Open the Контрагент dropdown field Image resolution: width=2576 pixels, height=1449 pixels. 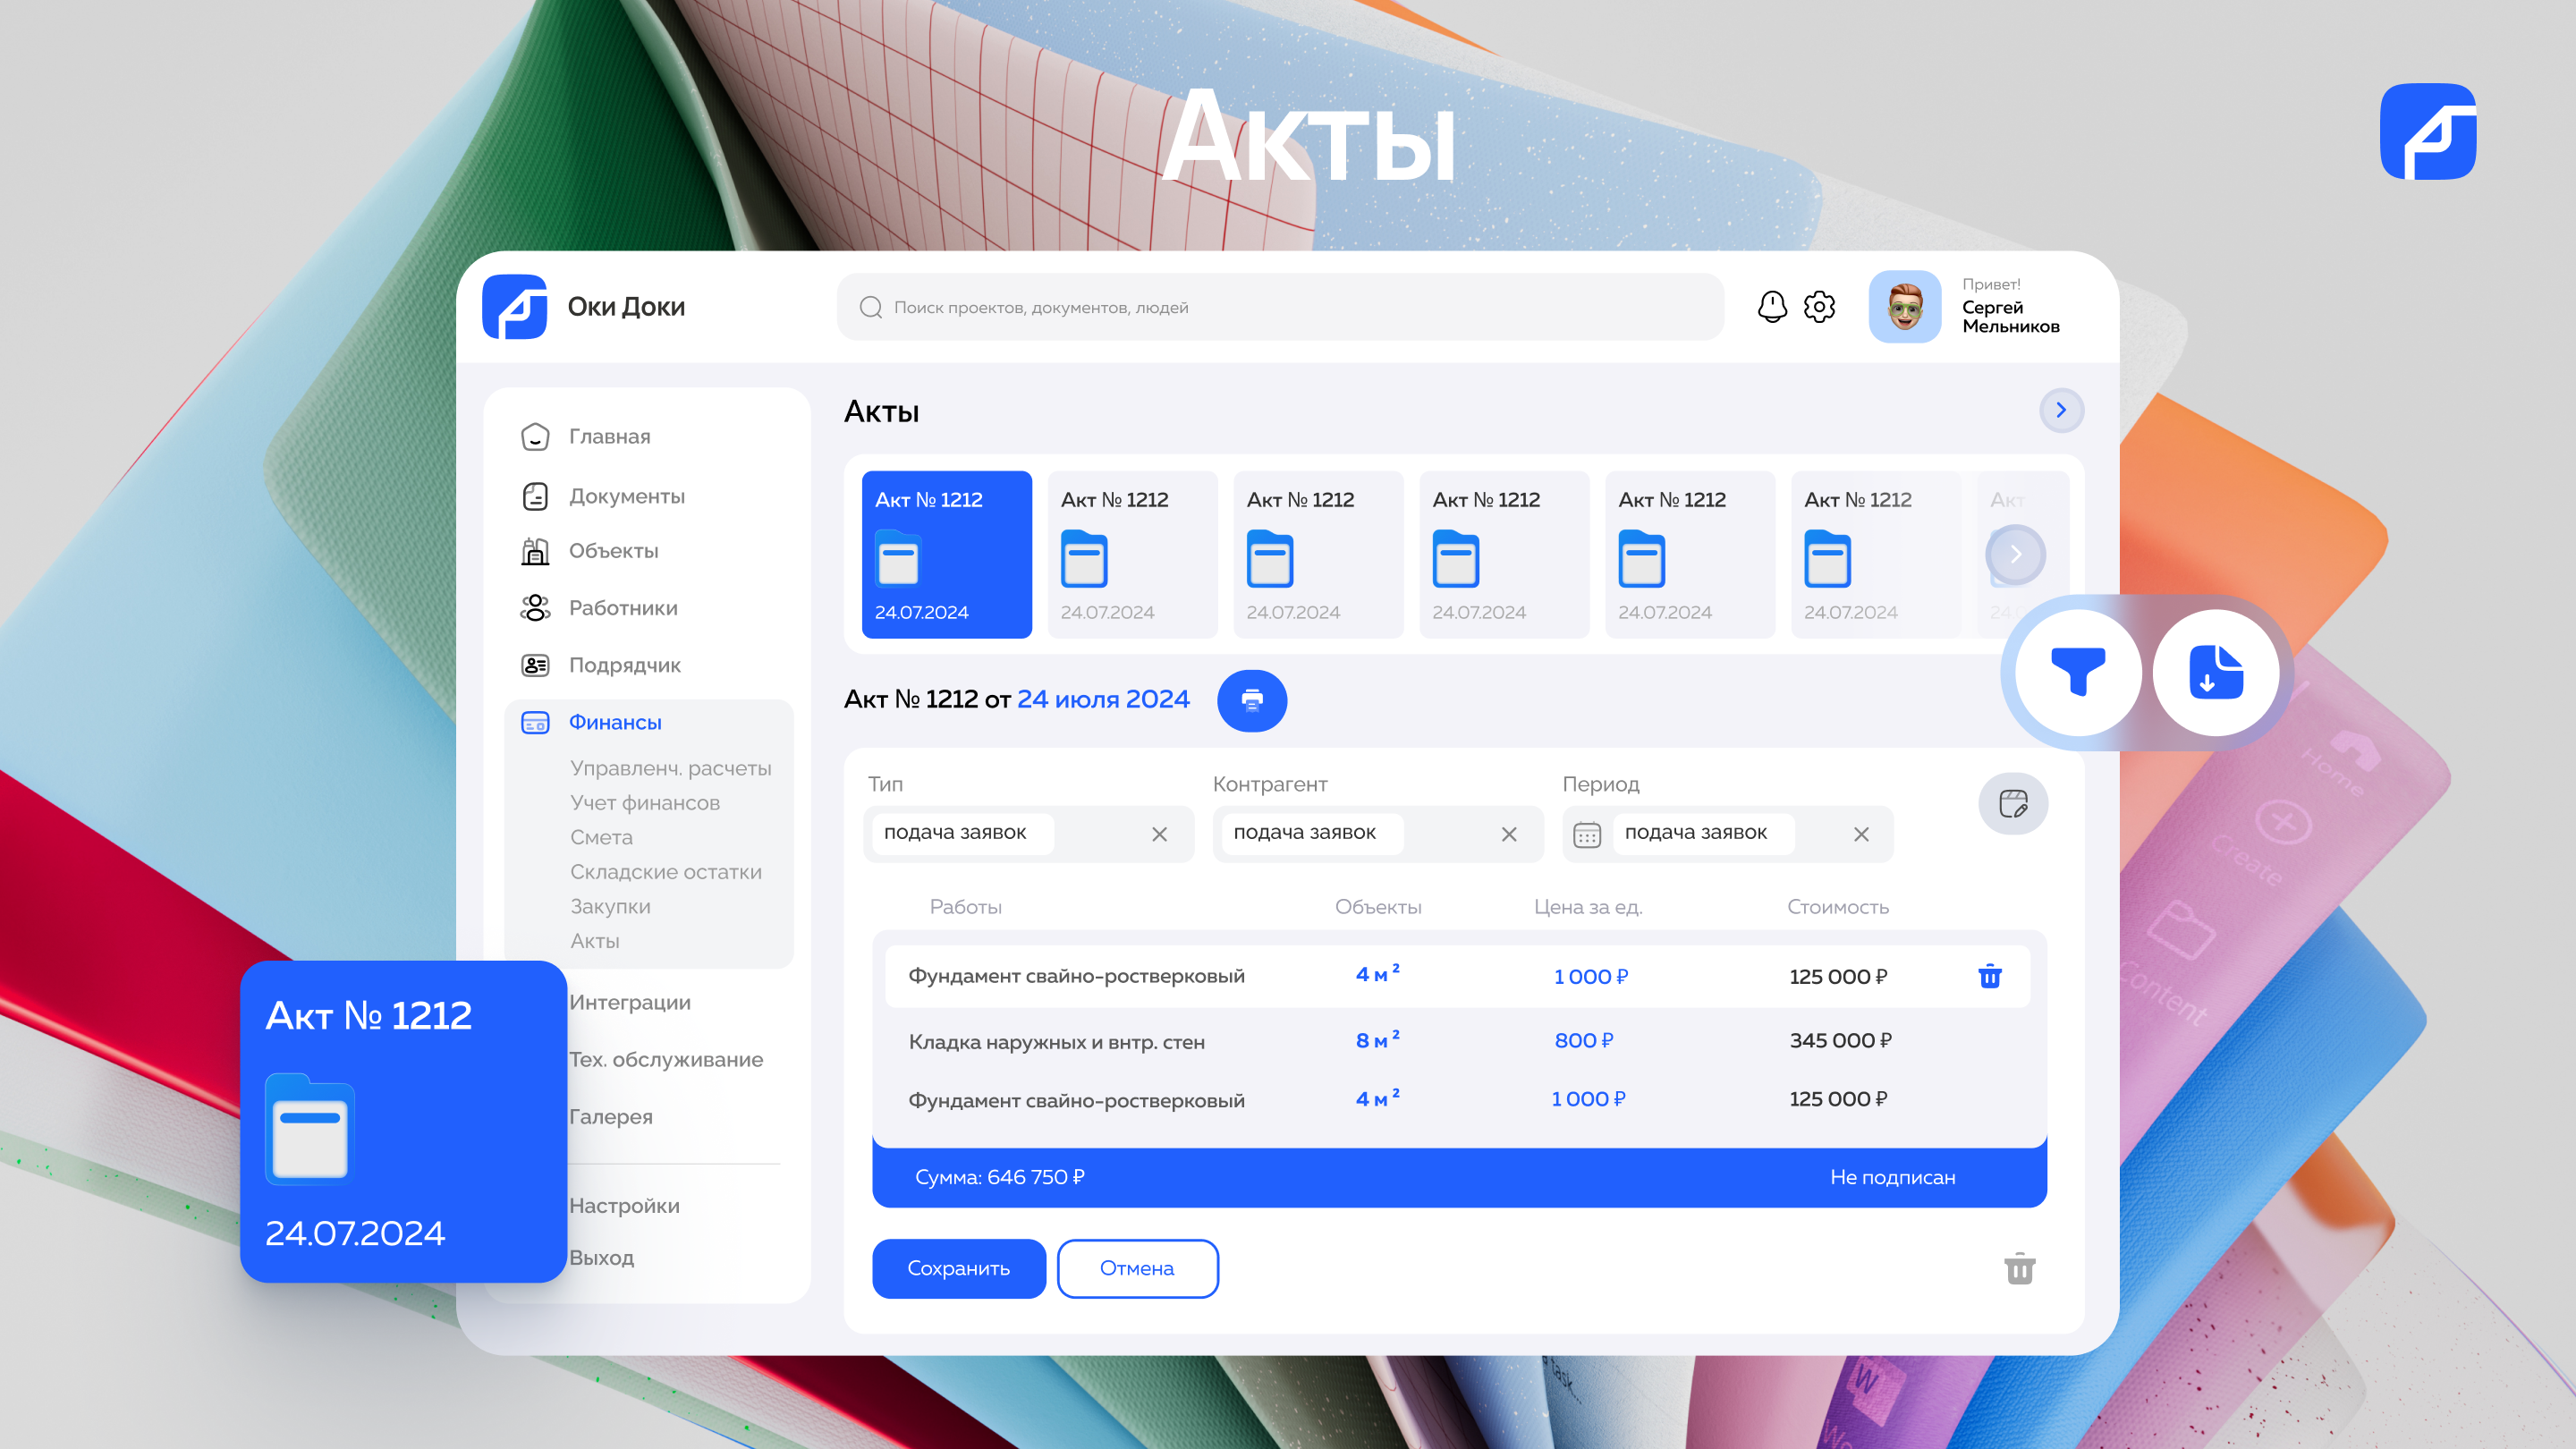(x=1378, y=834)
